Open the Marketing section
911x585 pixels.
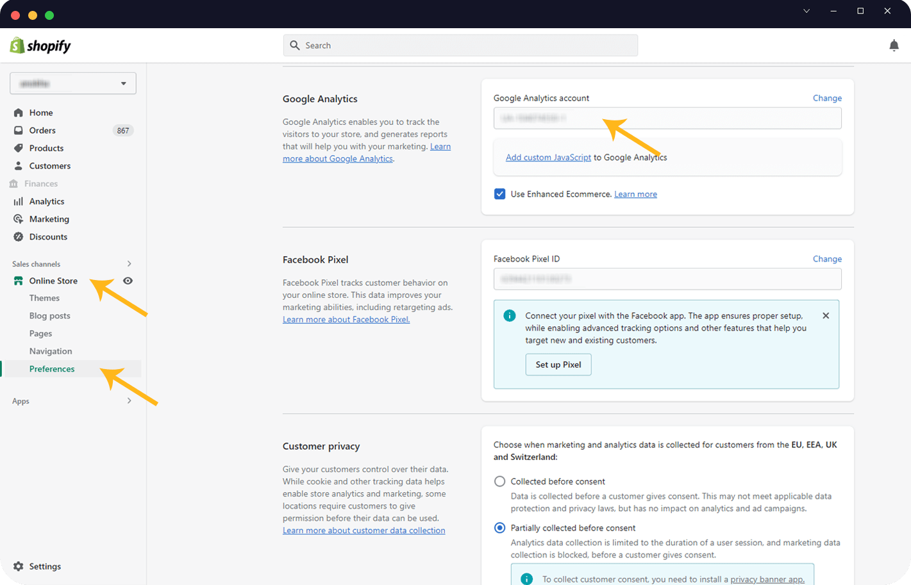[49, 219]
